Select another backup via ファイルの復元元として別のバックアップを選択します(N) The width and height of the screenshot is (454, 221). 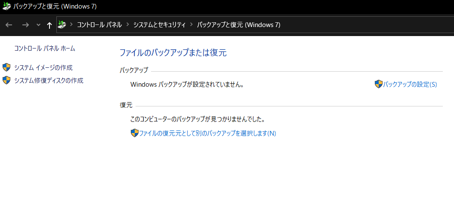click(207, 133)
